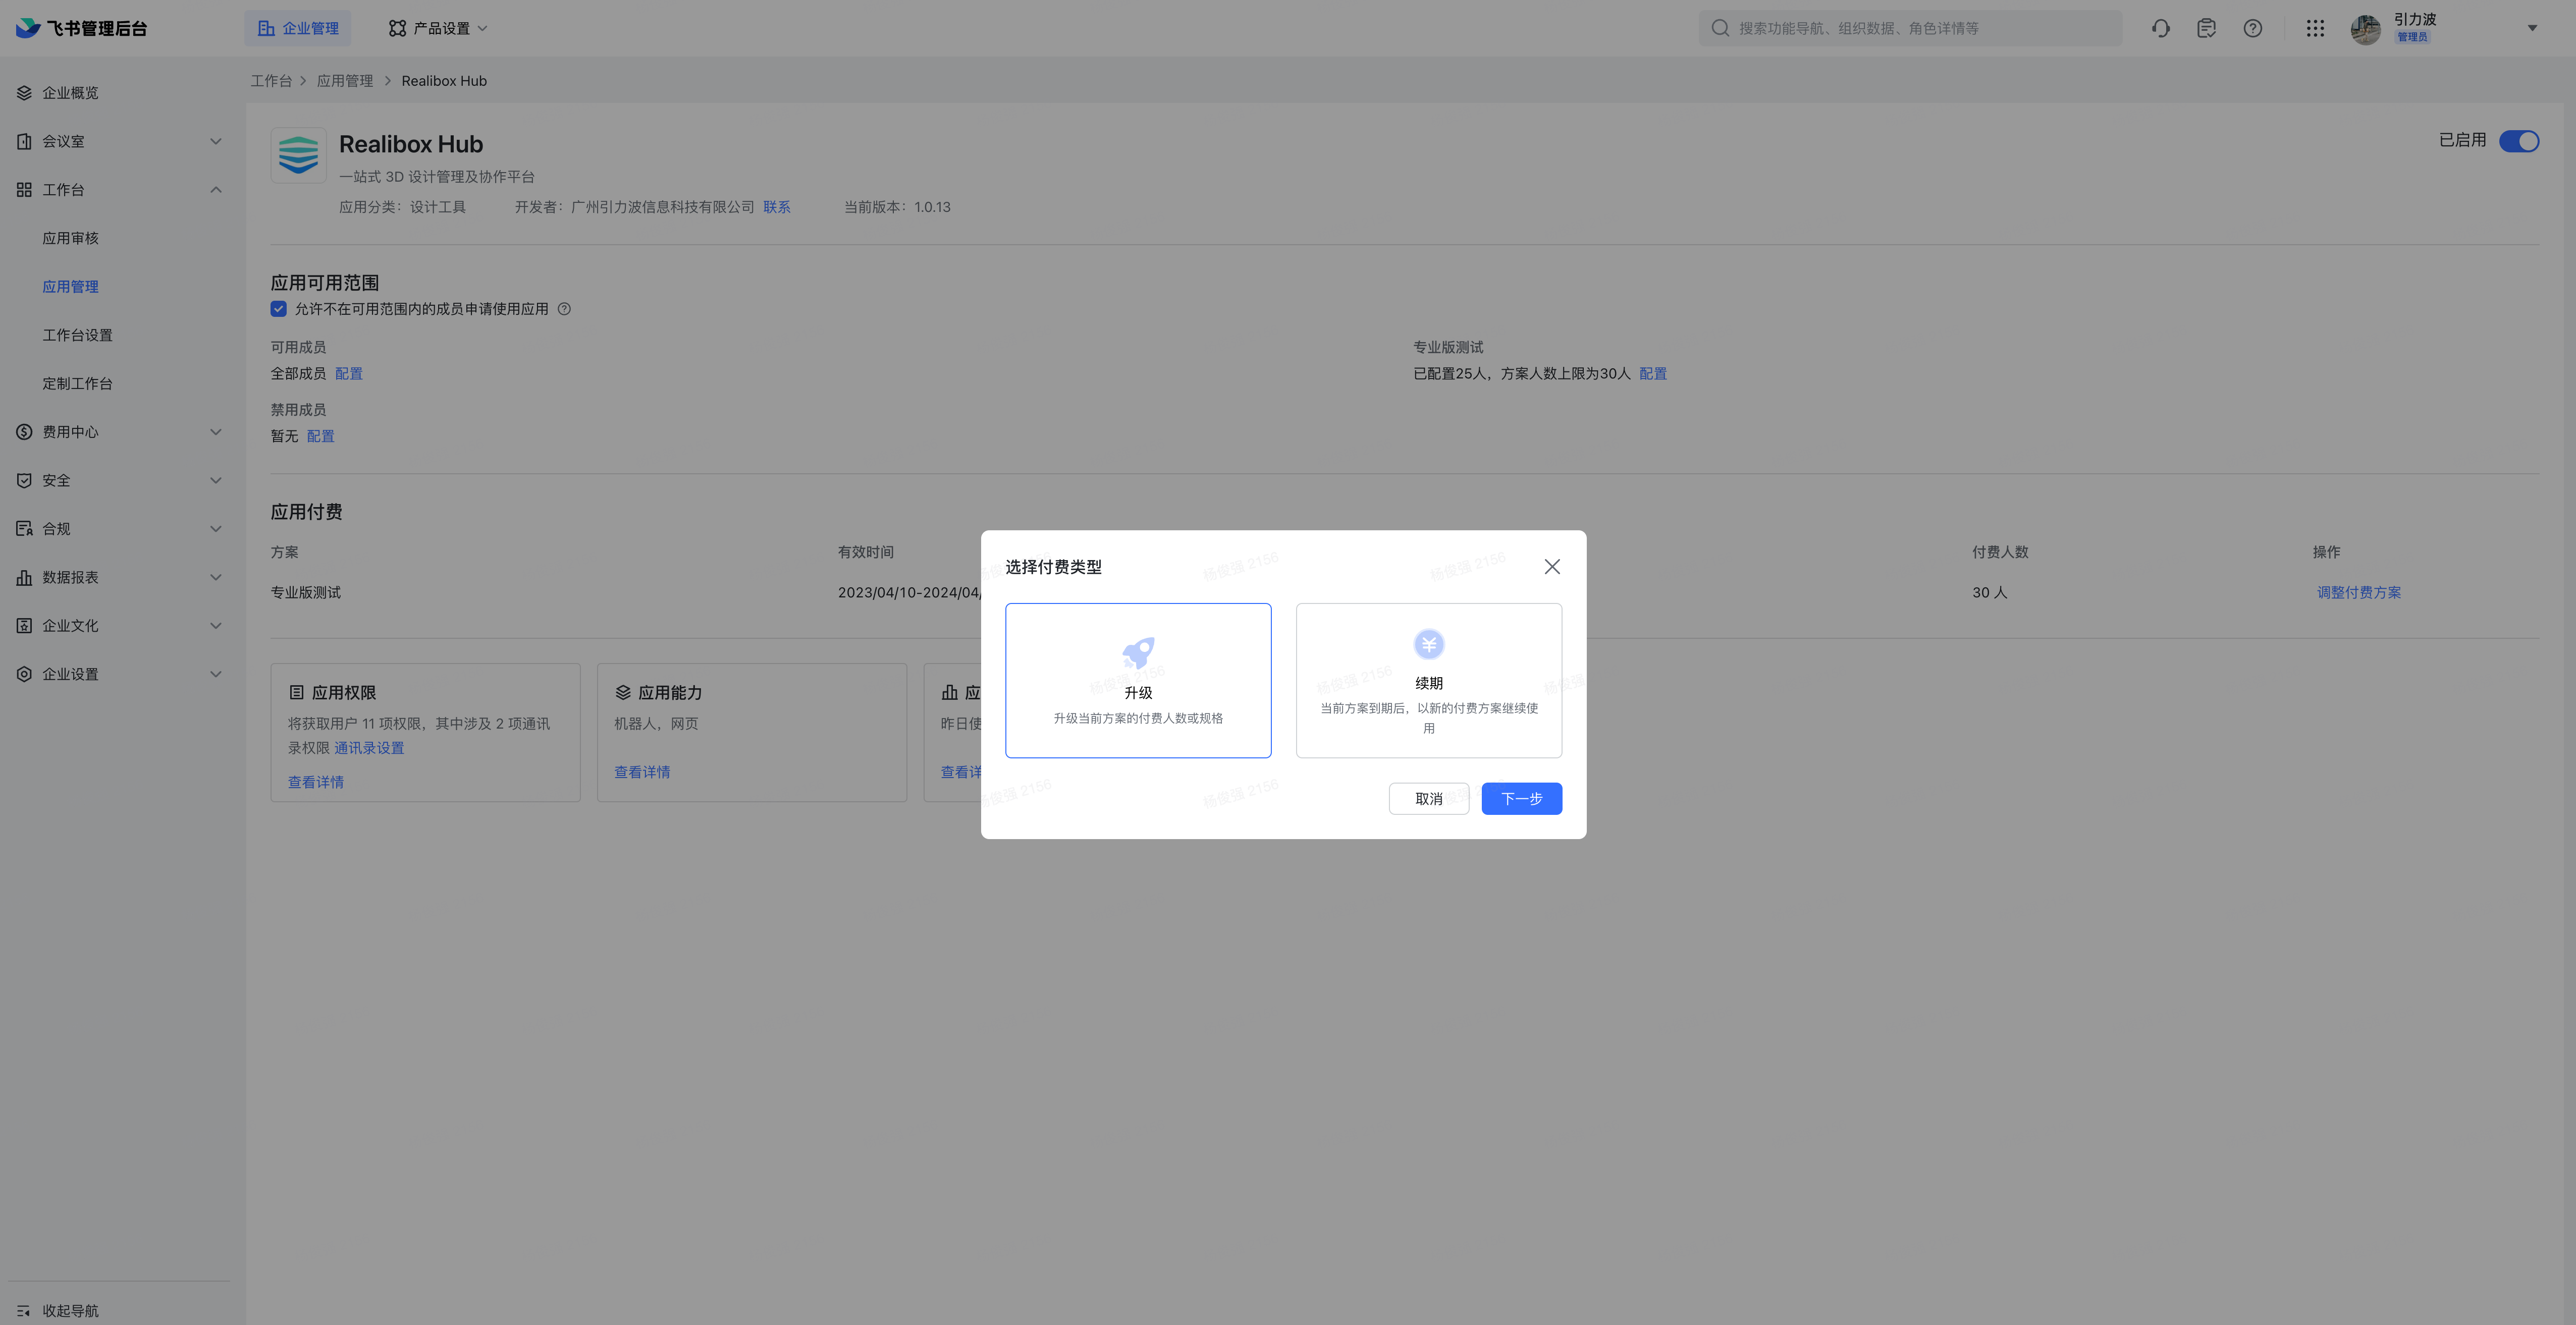Click the 安全 shield icon
Image resolution: width=2576 pixels, height=1325 pixels.
point(24,480)
